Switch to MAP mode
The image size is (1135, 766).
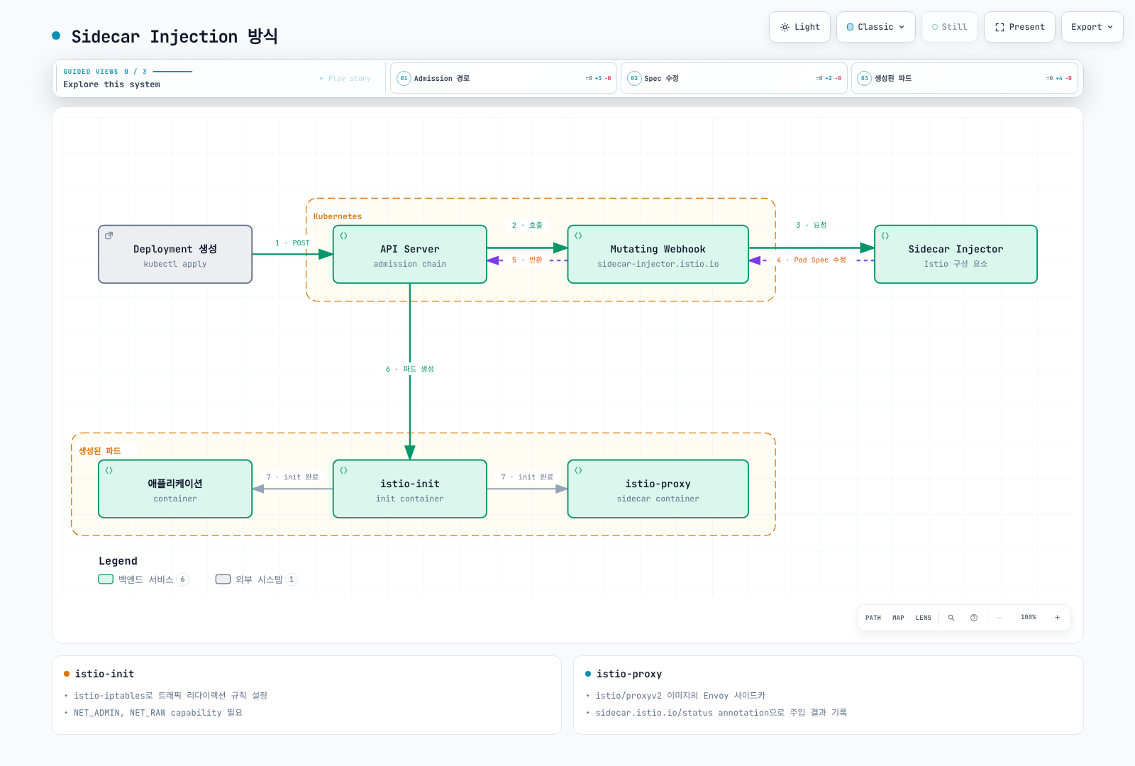pos(898,618)
